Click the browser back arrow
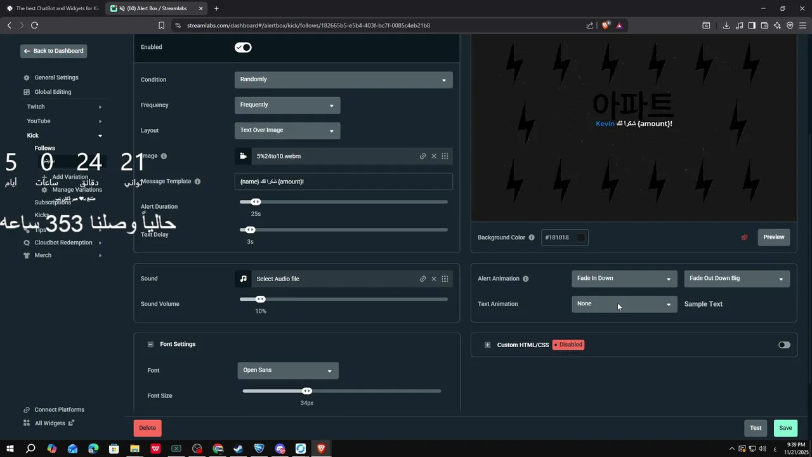 click(9, 25)
